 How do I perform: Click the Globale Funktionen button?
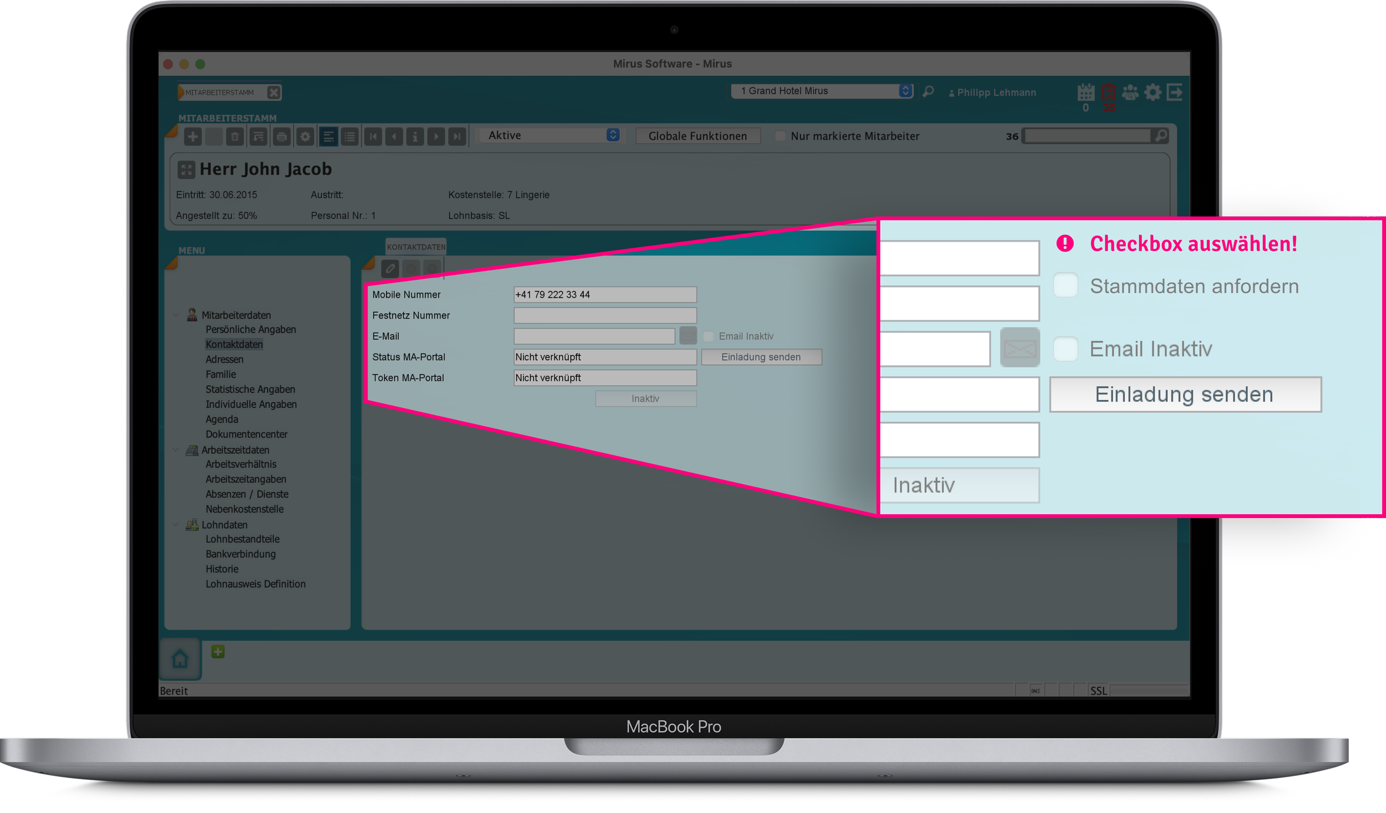click(697, 136)
